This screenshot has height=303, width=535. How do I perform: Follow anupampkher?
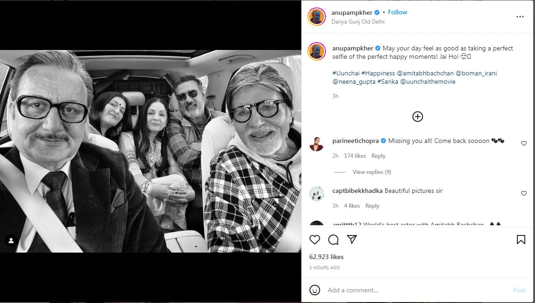(398, 12)
